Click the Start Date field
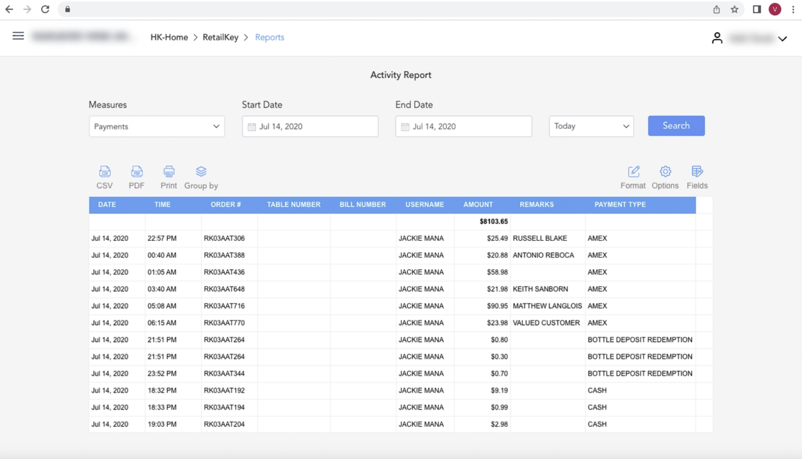The image size is (802, 459). [x=310, y=127]
